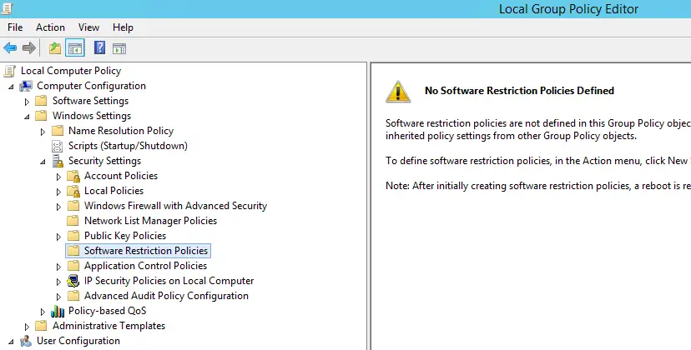Open the View menu
This screenshot has height=350, width=691.
pos(88,27)
